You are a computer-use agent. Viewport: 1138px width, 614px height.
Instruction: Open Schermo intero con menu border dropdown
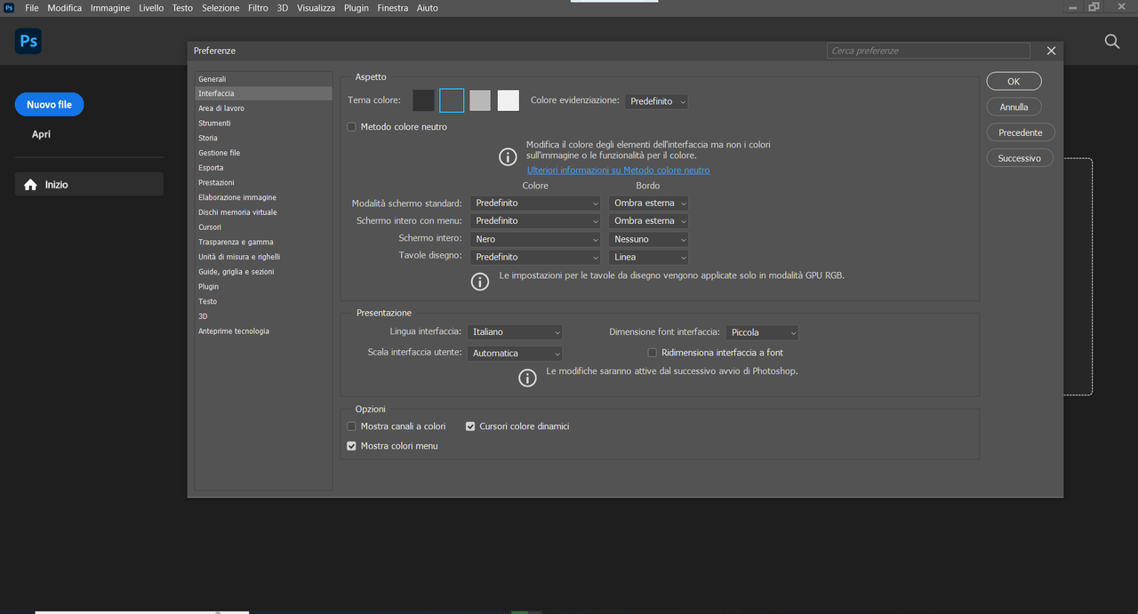pyautogui.click(x=648, y=220)
